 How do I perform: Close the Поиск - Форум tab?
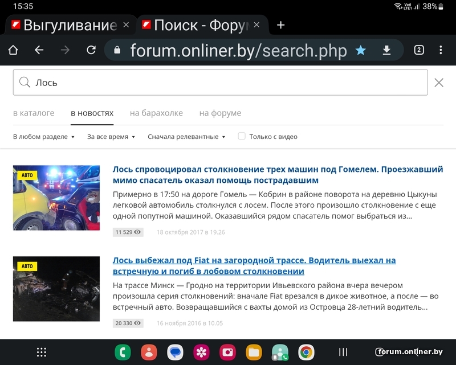coord(256,25)
